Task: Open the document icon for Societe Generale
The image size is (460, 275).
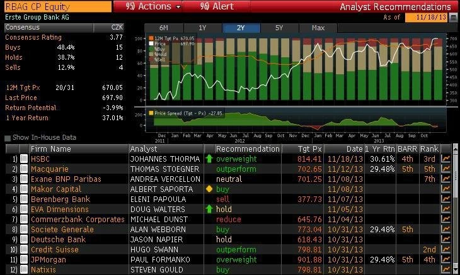Action: click(x=24, y=229)
